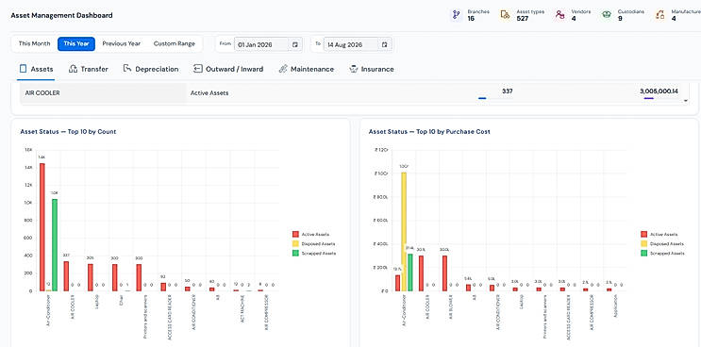The image size is (701, 347).
Task: Open the Transfer tab
Action: (88, 69)
